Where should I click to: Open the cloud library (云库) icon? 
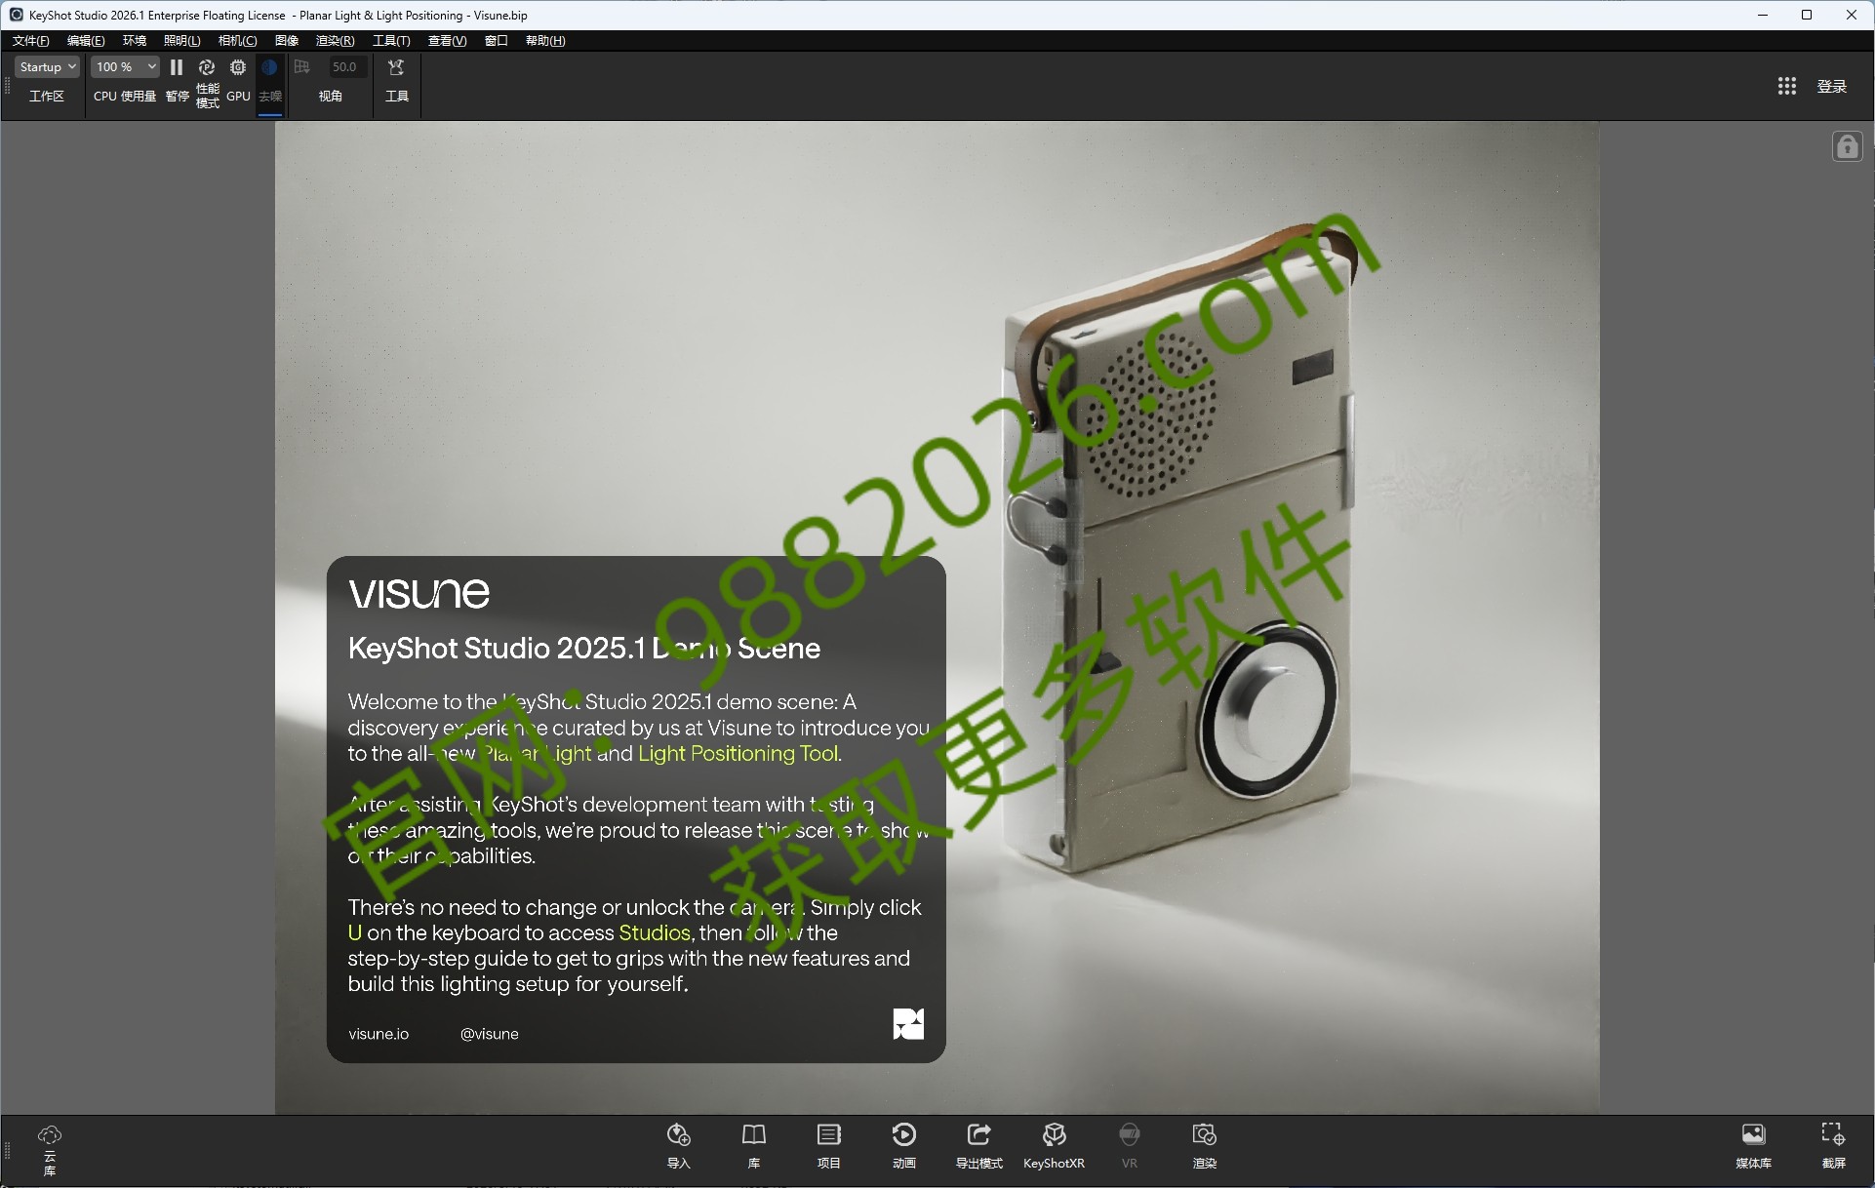click(x=50, y=1134)
